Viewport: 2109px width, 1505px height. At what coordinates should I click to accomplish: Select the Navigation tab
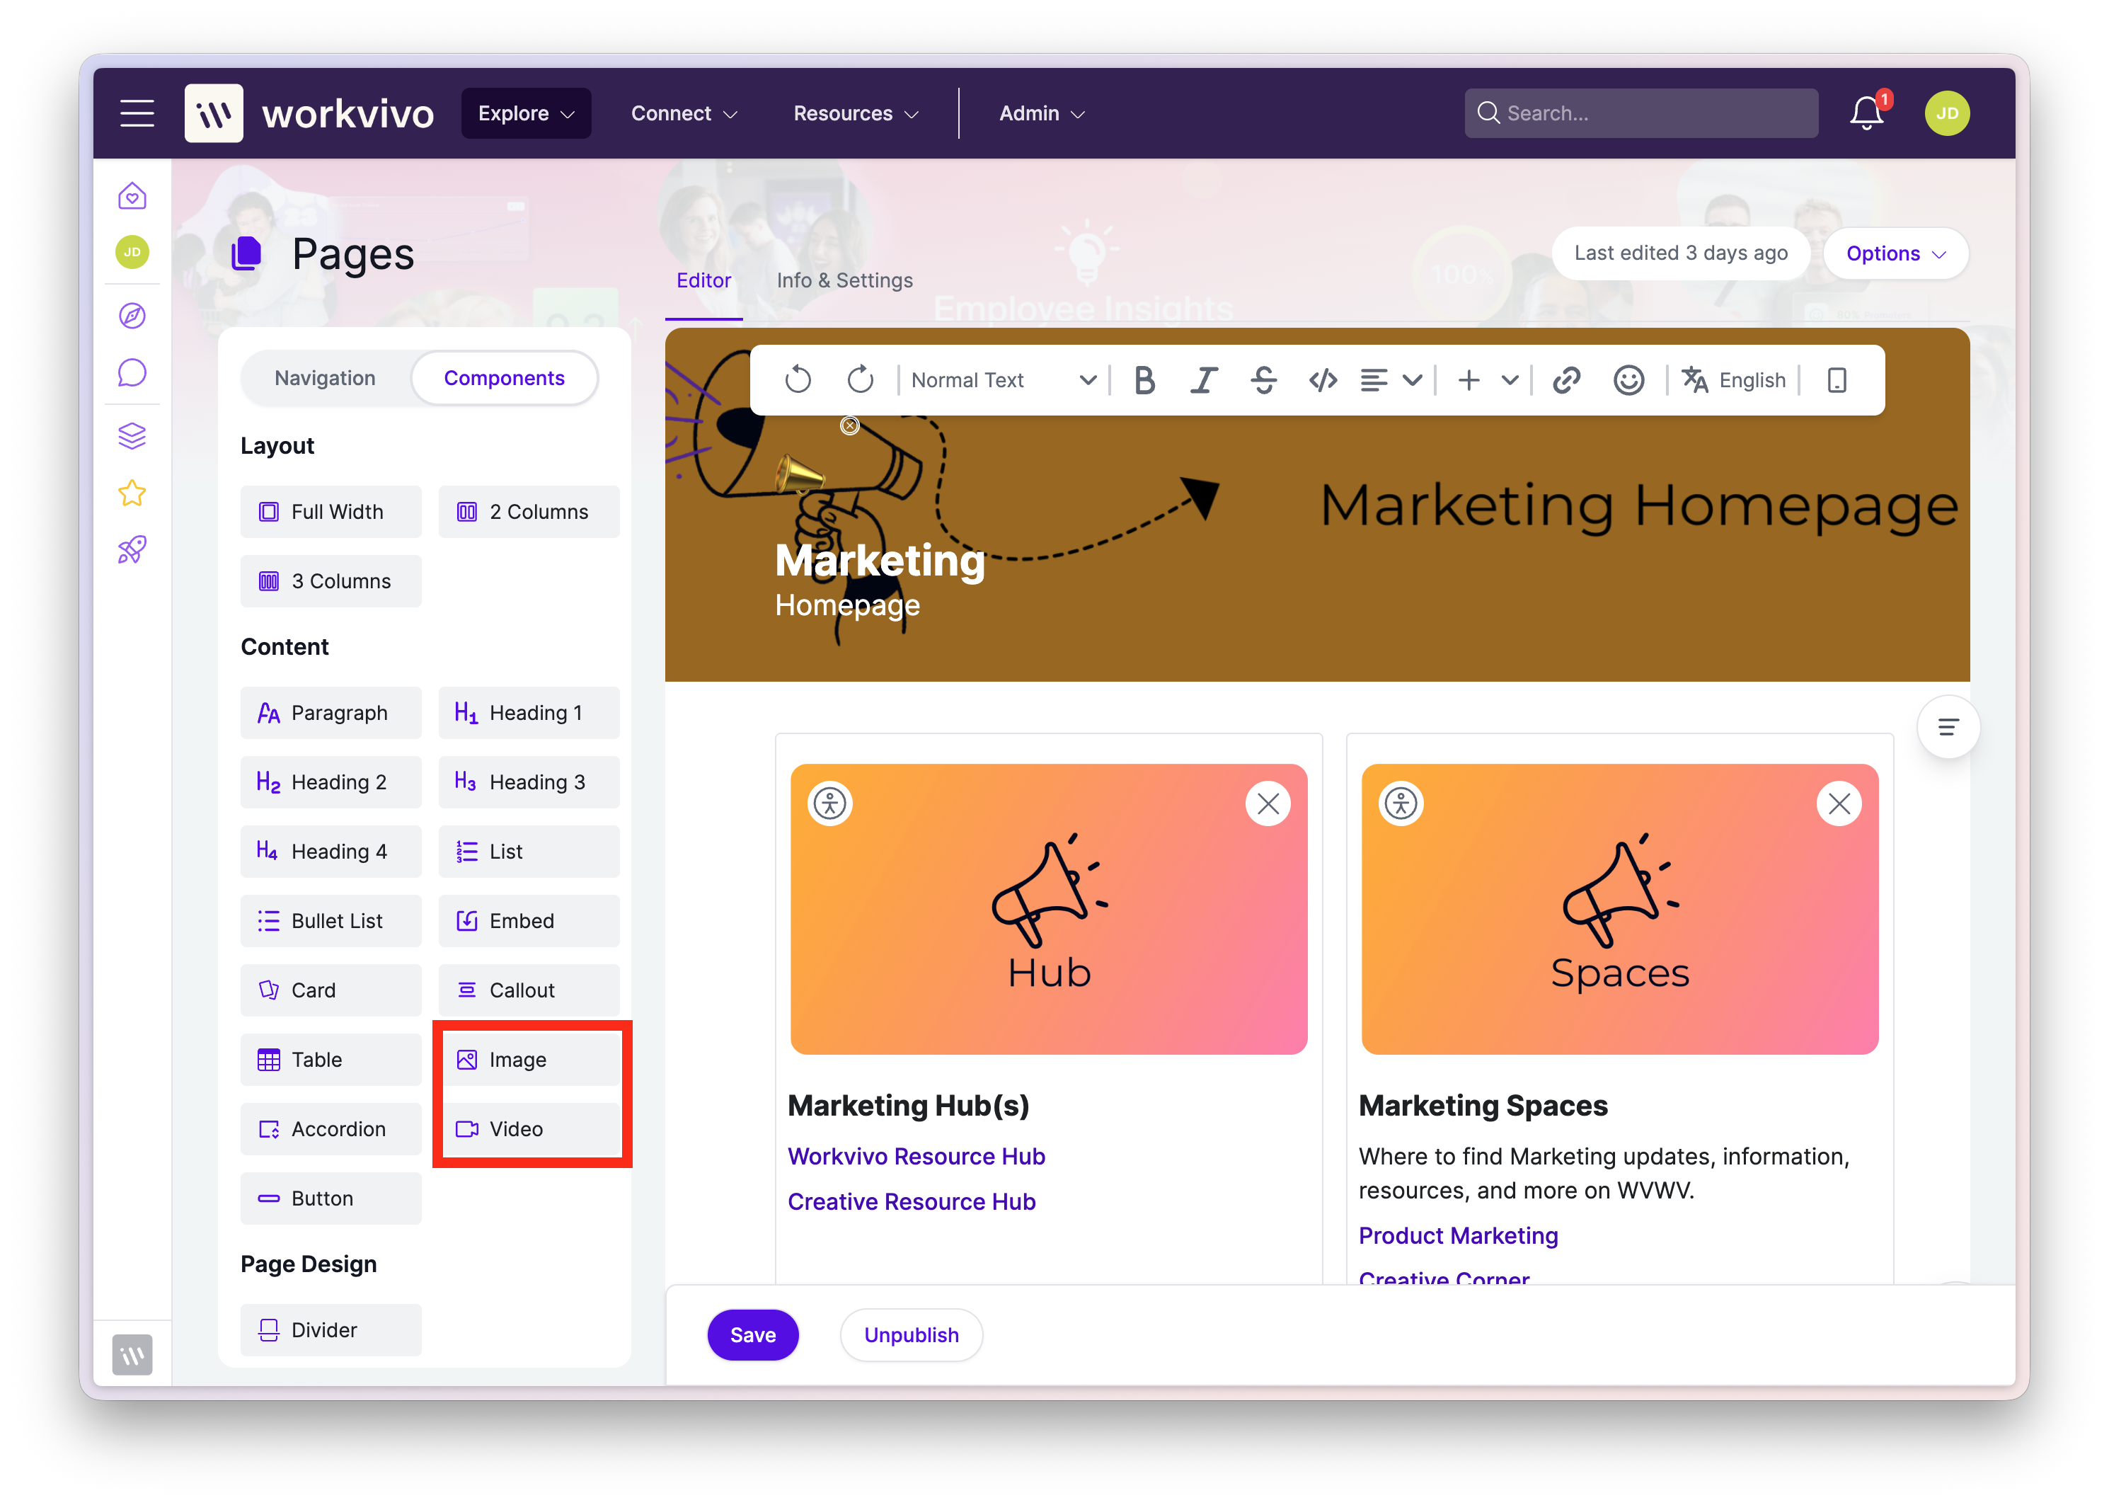(325, 378)
